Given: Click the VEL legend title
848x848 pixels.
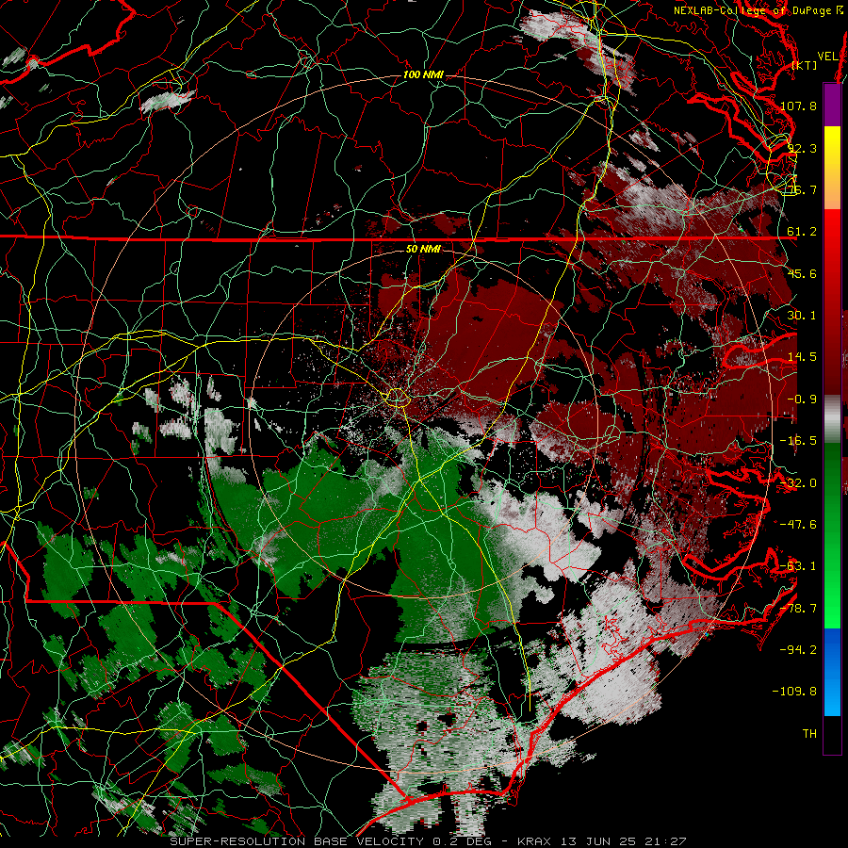Looking at the screenshot, I should coord(827,57).
